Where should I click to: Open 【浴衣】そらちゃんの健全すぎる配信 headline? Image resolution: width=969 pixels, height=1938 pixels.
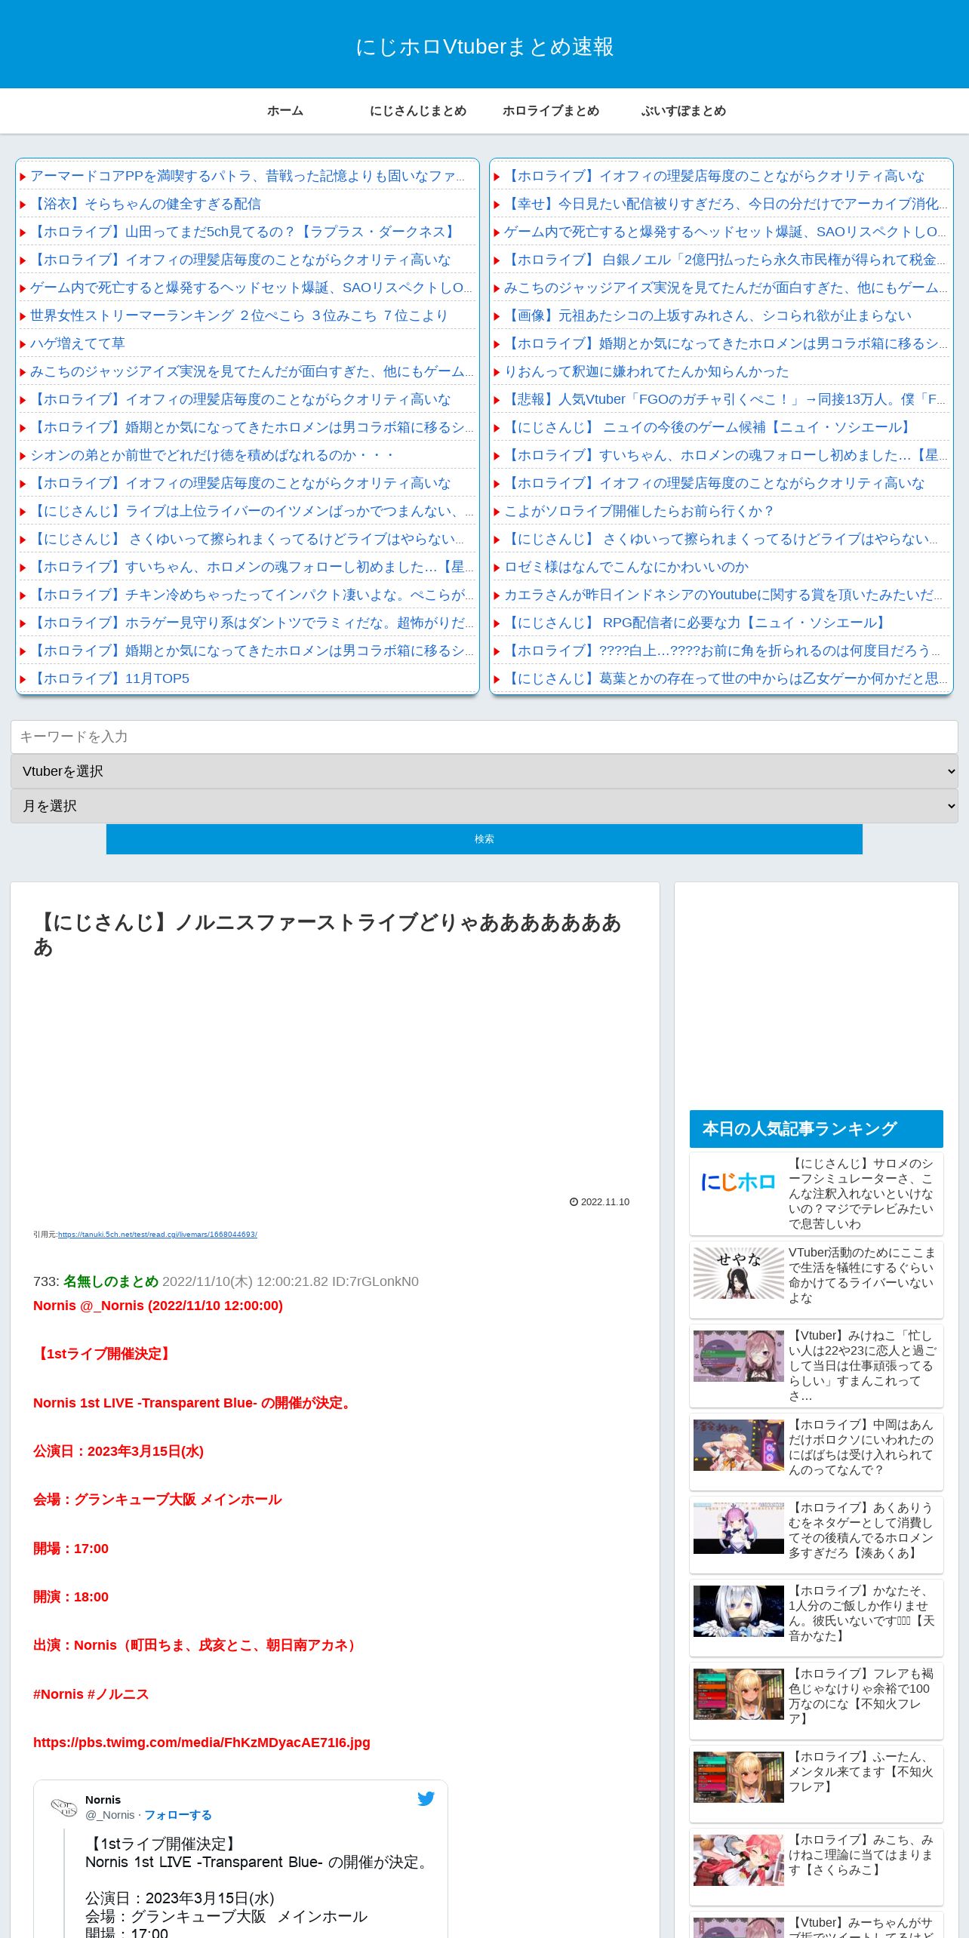[x=146, y=204]
